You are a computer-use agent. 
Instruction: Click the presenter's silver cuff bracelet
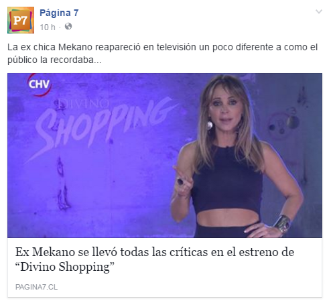[283, 224]
